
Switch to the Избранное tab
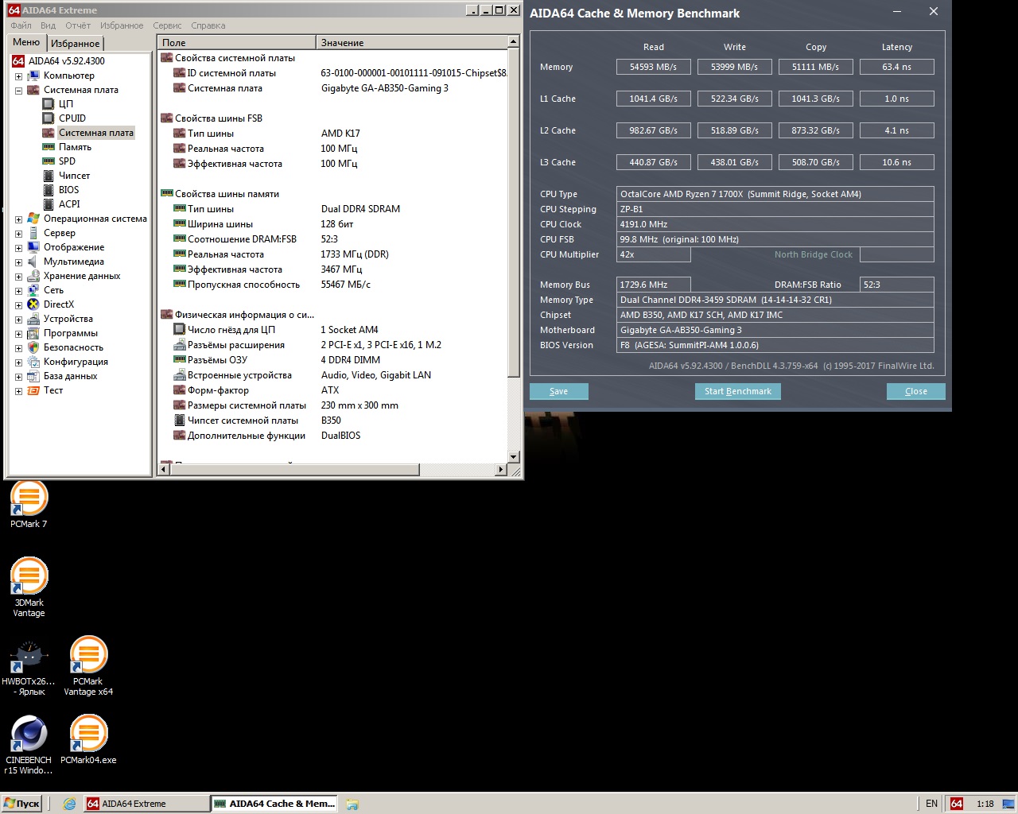coord(76,44)
